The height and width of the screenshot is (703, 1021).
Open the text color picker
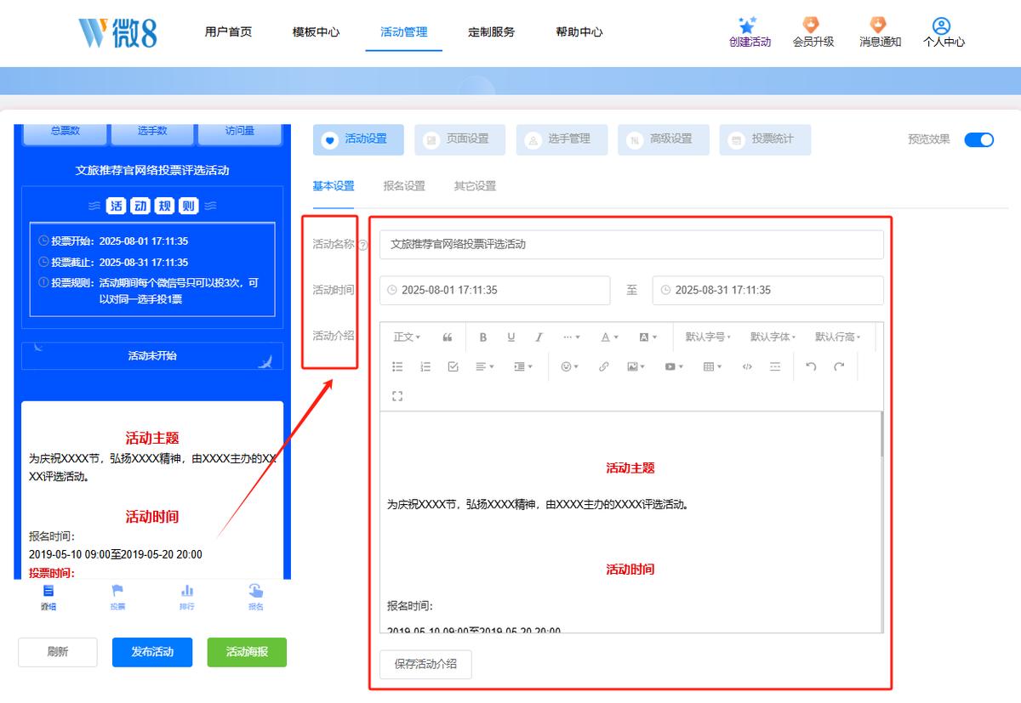click(x=609, y=337)
